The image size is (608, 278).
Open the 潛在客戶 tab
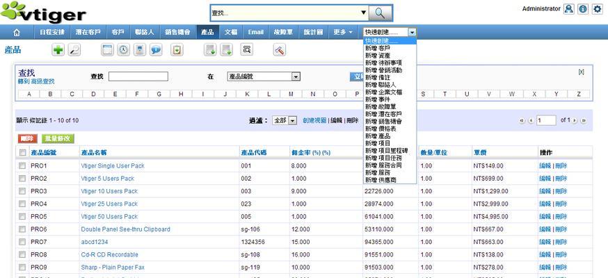(x=88, y=33)
